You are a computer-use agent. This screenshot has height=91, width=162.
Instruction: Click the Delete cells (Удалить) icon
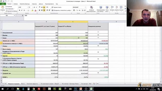[117, 7]
